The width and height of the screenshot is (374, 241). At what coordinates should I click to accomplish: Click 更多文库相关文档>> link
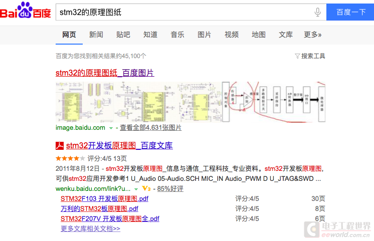[x=90, y=228]
